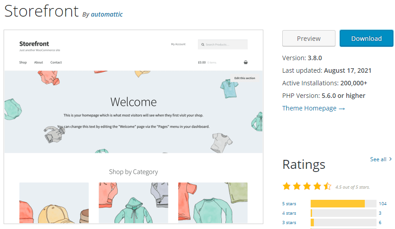The image size is (395, 229).
Task: Click Edit this section label
Action: [x=244, y=78]
